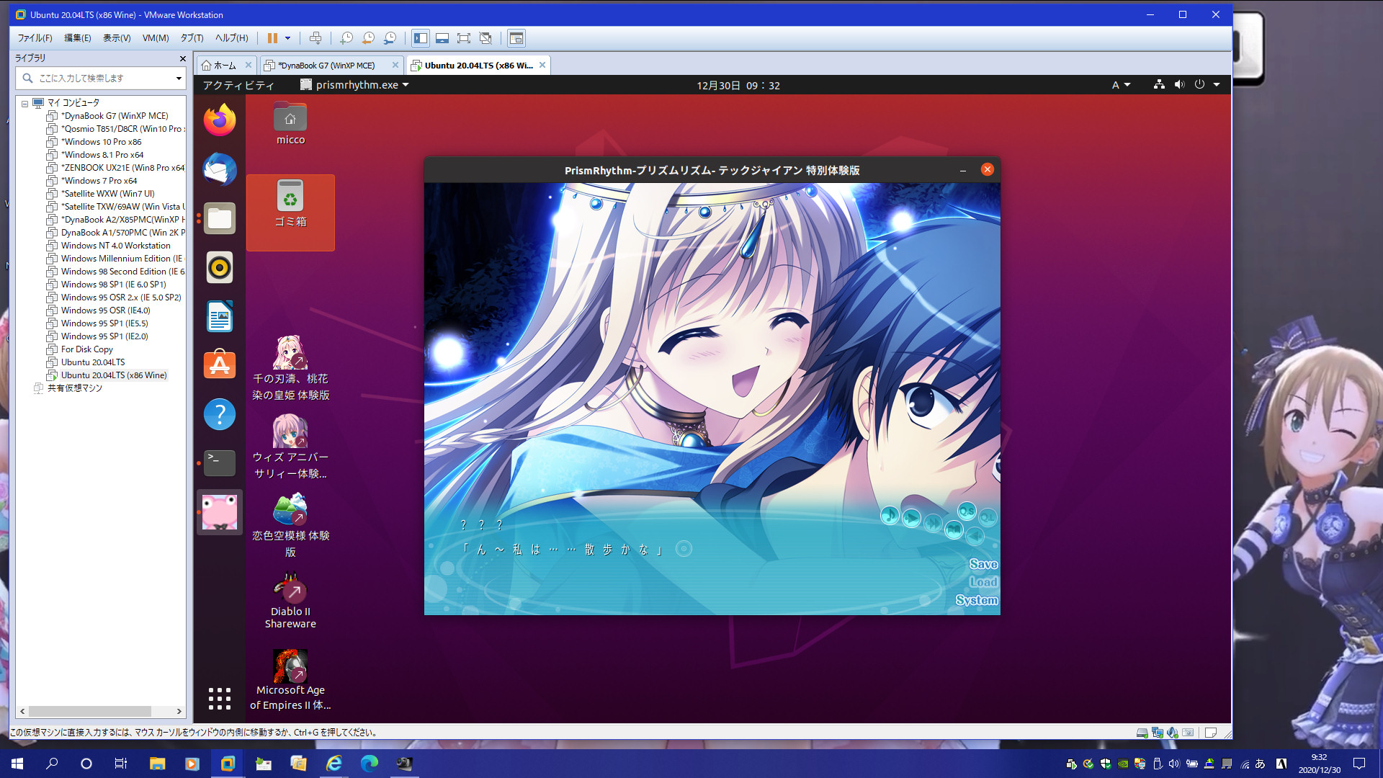Open the prismrhythm.exe application menu
Screen dimensions: 1383x778
point(355,85)
